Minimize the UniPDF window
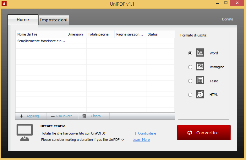This screenshot has height=160, width=246. [217, 3]
